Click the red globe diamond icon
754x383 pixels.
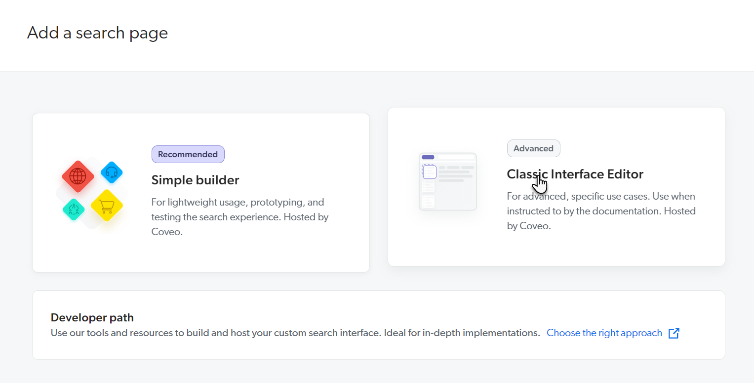click(78, 176)
